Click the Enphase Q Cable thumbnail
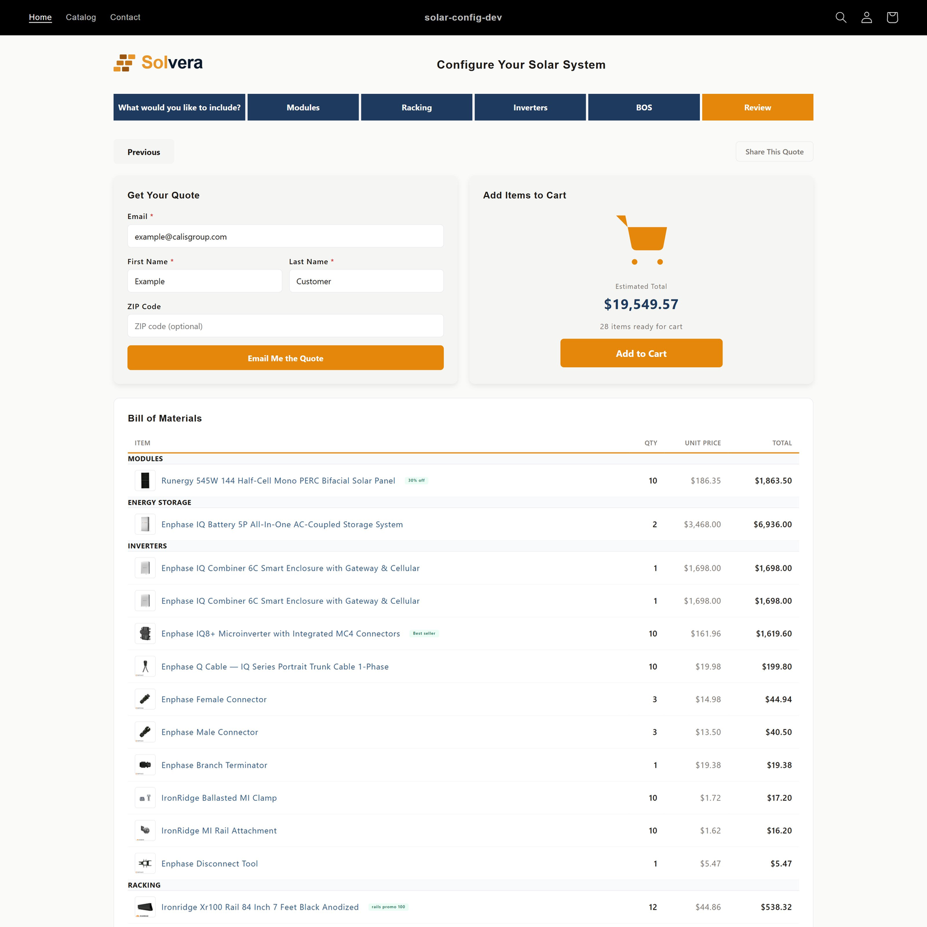927x927 pixels. pyautogui.click(x=145, y=666)
